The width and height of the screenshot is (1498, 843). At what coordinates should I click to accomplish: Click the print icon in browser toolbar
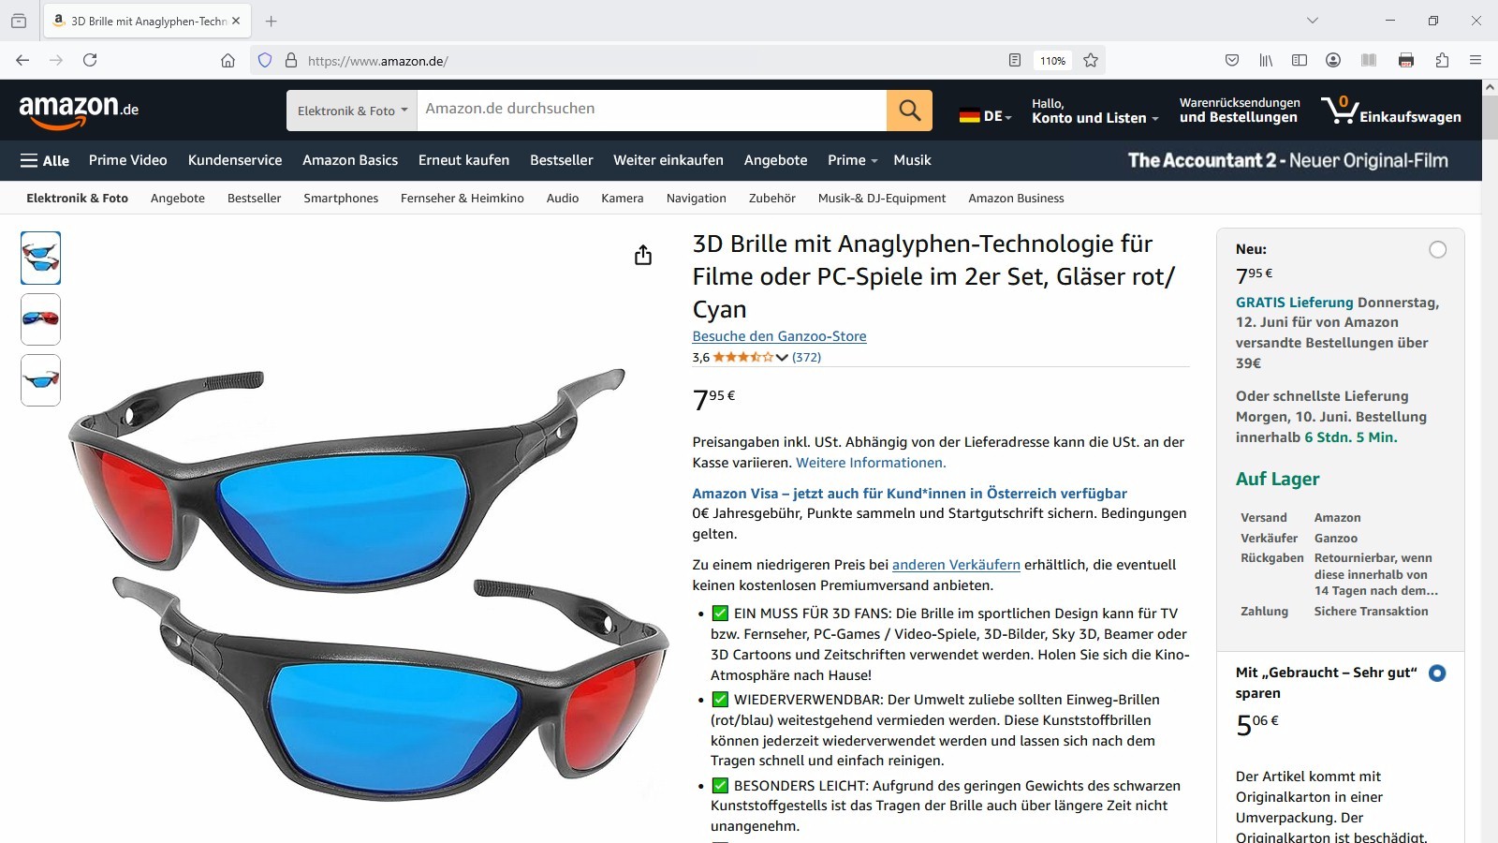1405,61
